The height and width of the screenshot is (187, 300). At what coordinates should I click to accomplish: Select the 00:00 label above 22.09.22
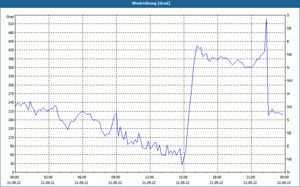[284, 177]
